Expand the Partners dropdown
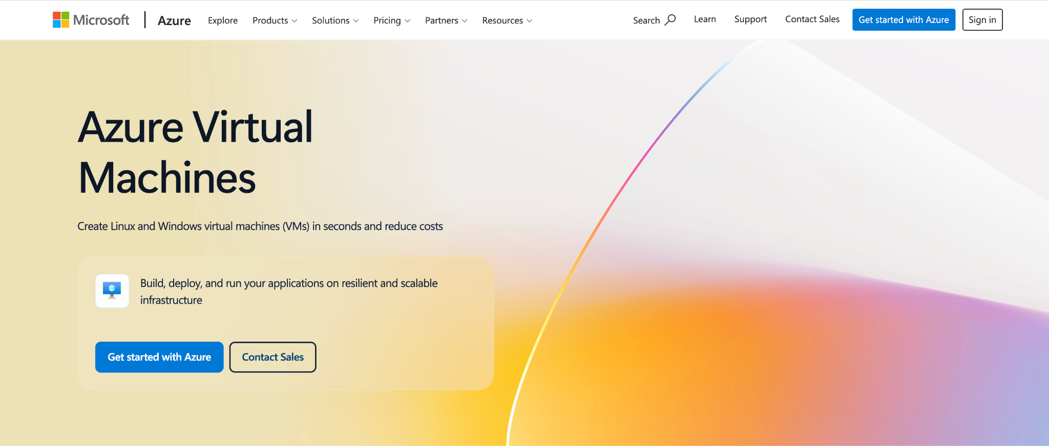 [x=446, y=20]
